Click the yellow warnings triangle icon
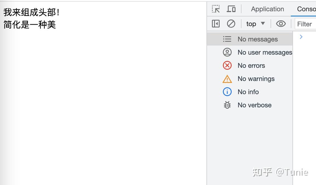The image size is (316, 185). pos(227,79)
